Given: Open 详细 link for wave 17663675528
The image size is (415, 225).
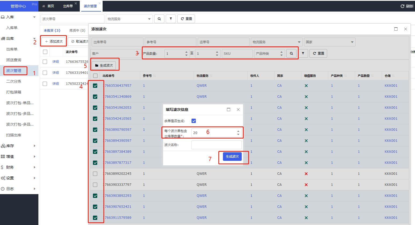Looking at the screenshot, I should pyautogui.click(x=56, y=62).
